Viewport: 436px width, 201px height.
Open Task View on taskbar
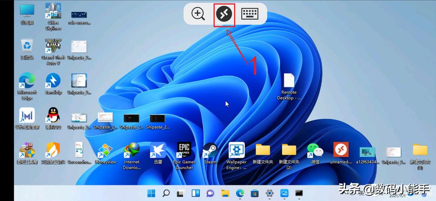tap(181, 193)
